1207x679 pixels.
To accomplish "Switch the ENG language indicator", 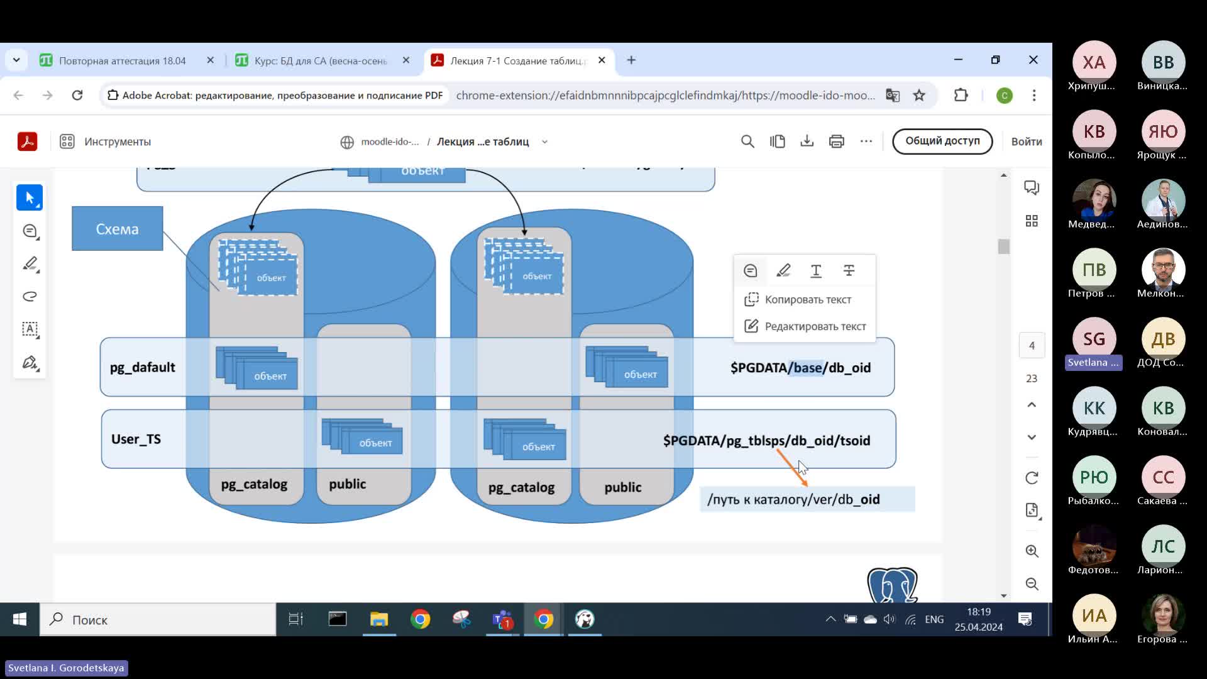I will pos(934,619).
